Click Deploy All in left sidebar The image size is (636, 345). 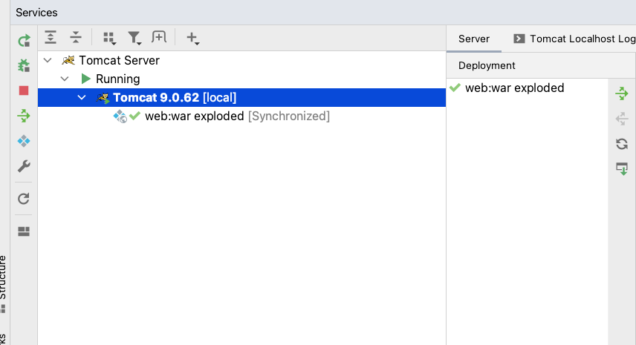point(24,116)
